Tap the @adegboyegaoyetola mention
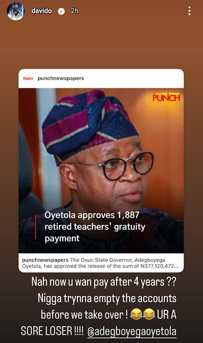The image size is (203, 343). coord(132,331)
